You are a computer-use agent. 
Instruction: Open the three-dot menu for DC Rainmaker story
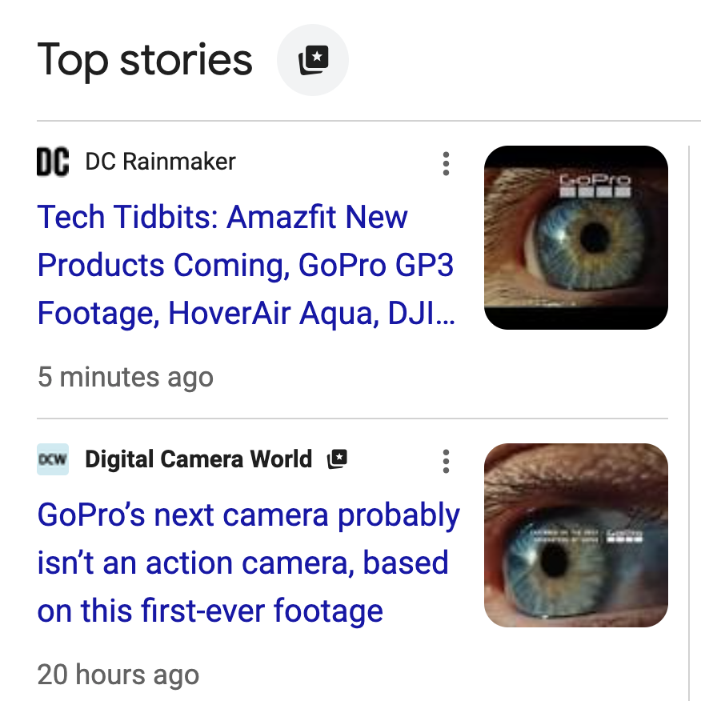click(446, 163)
